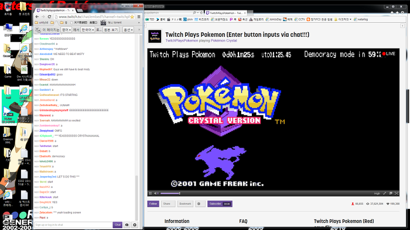
Task: Dismiss the Chrome translate bar
Action: [139, 30]
